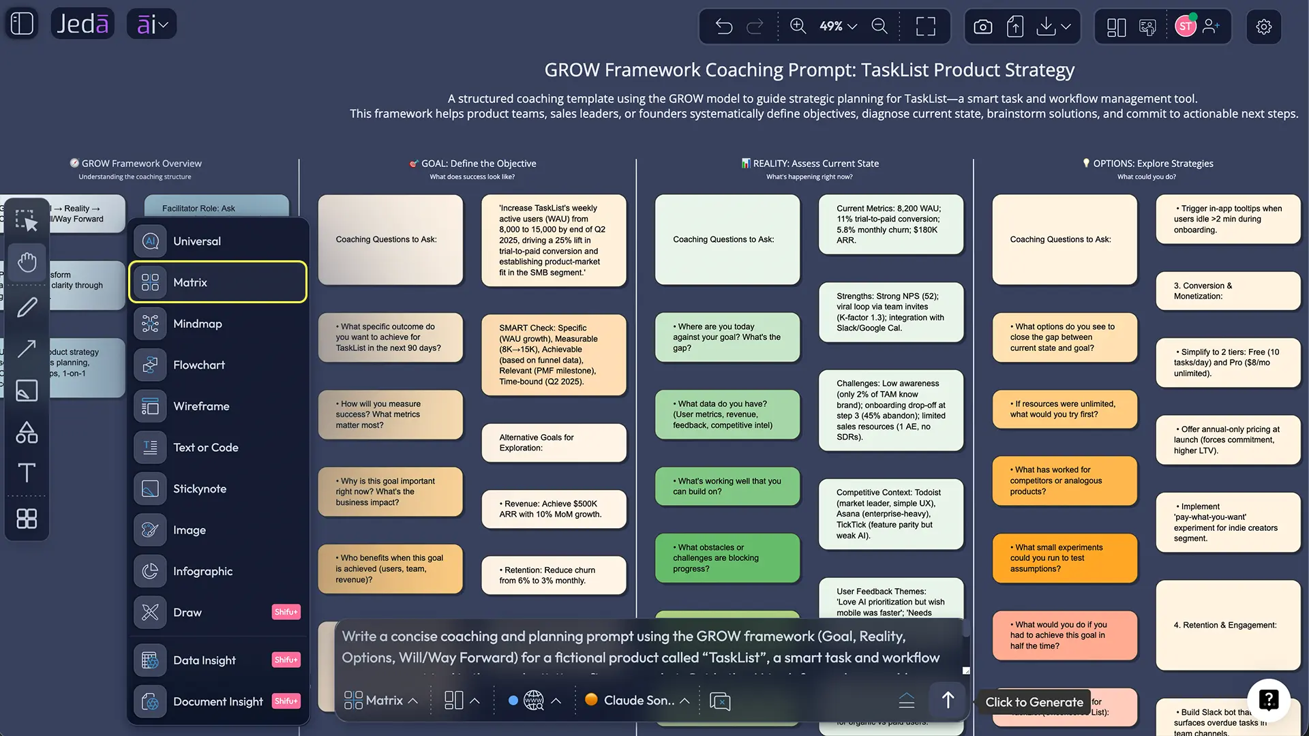Collapse the prompt bar
The image size is (1309, 736).
907,701
